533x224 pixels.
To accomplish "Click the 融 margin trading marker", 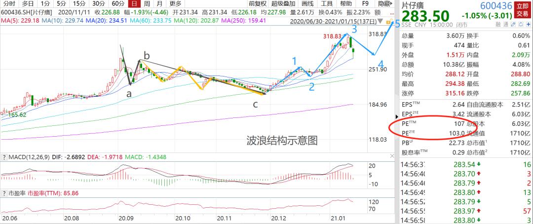I will pyautogui.click(x=498, y=25).
